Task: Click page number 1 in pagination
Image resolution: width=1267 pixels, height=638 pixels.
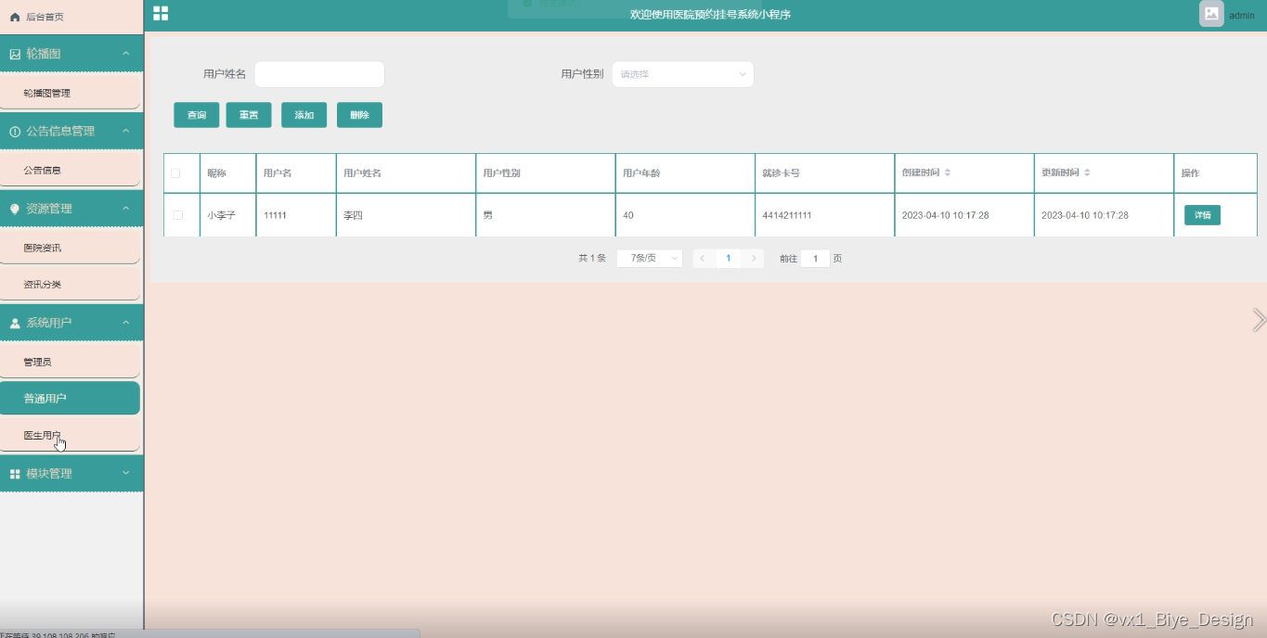Action: pos(729,259)
